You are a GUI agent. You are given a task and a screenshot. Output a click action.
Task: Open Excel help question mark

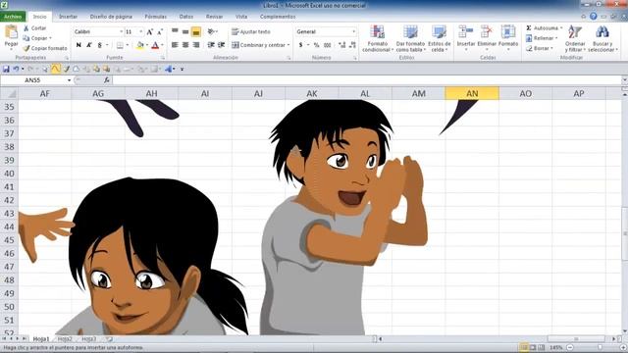(x=593, y=17)
